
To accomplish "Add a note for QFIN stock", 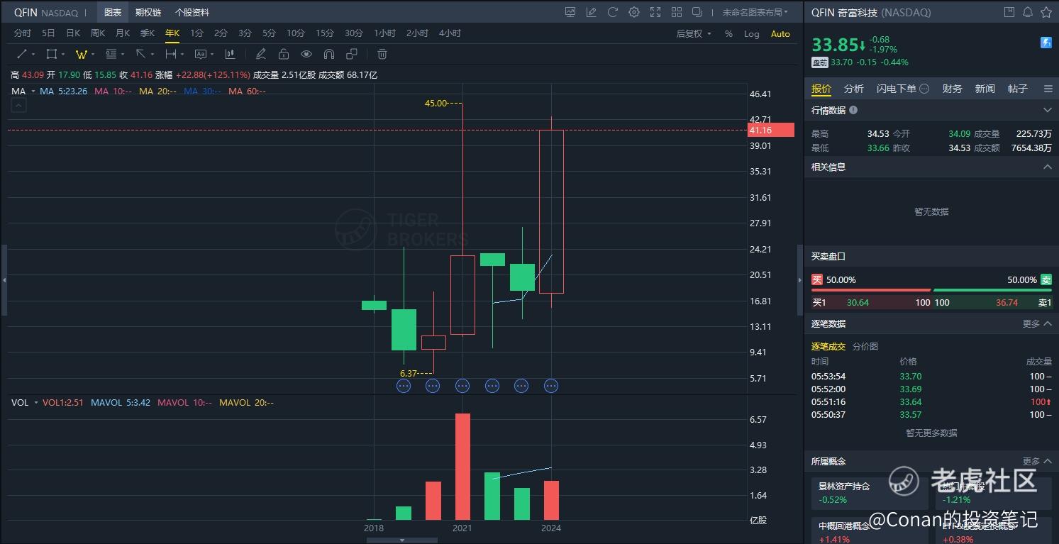I will pyautogui.click(x=1009, y=12).
